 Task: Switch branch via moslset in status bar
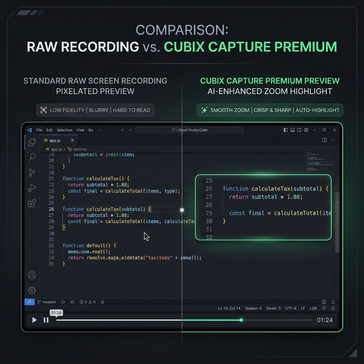coord(47,302)
